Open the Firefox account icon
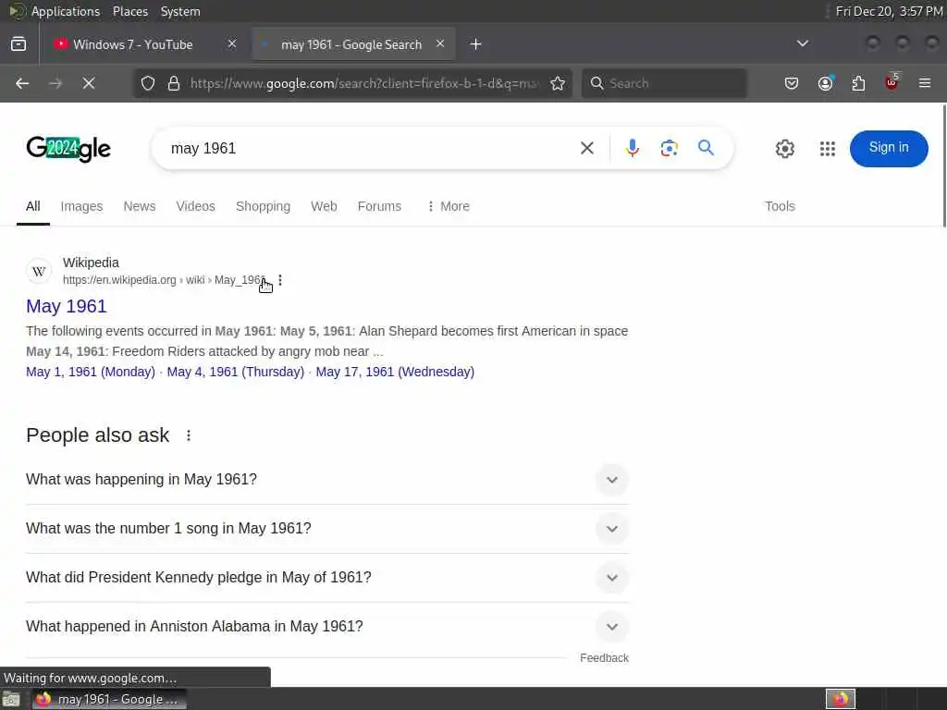Viewport: 947px width, 710px height. (825, 83)
